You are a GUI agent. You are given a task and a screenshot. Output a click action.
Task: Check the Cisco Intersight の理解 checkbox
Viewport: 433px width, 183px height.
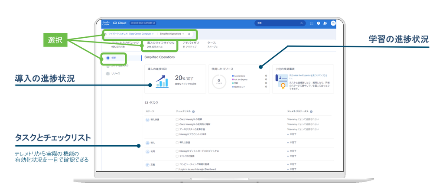(x=177, y=119)
